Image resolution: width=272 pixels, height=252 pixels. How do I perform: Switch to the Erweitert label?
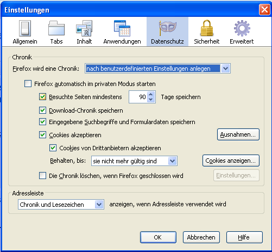tap(242, 41)
